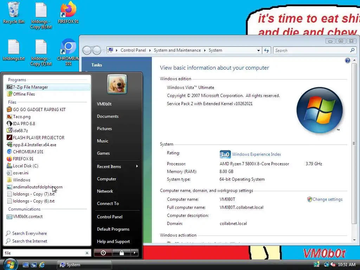This screenshot has height=270, width=360.
Task: Click the user account dog picture
Action: 117,84
